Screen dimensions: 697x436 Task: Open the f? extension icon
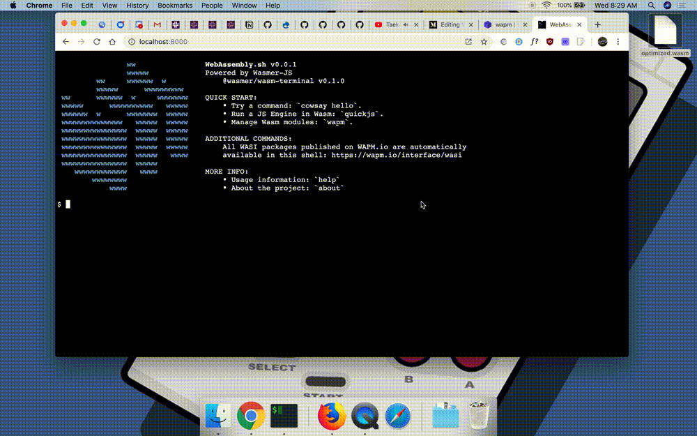click(x=535, y=41)
